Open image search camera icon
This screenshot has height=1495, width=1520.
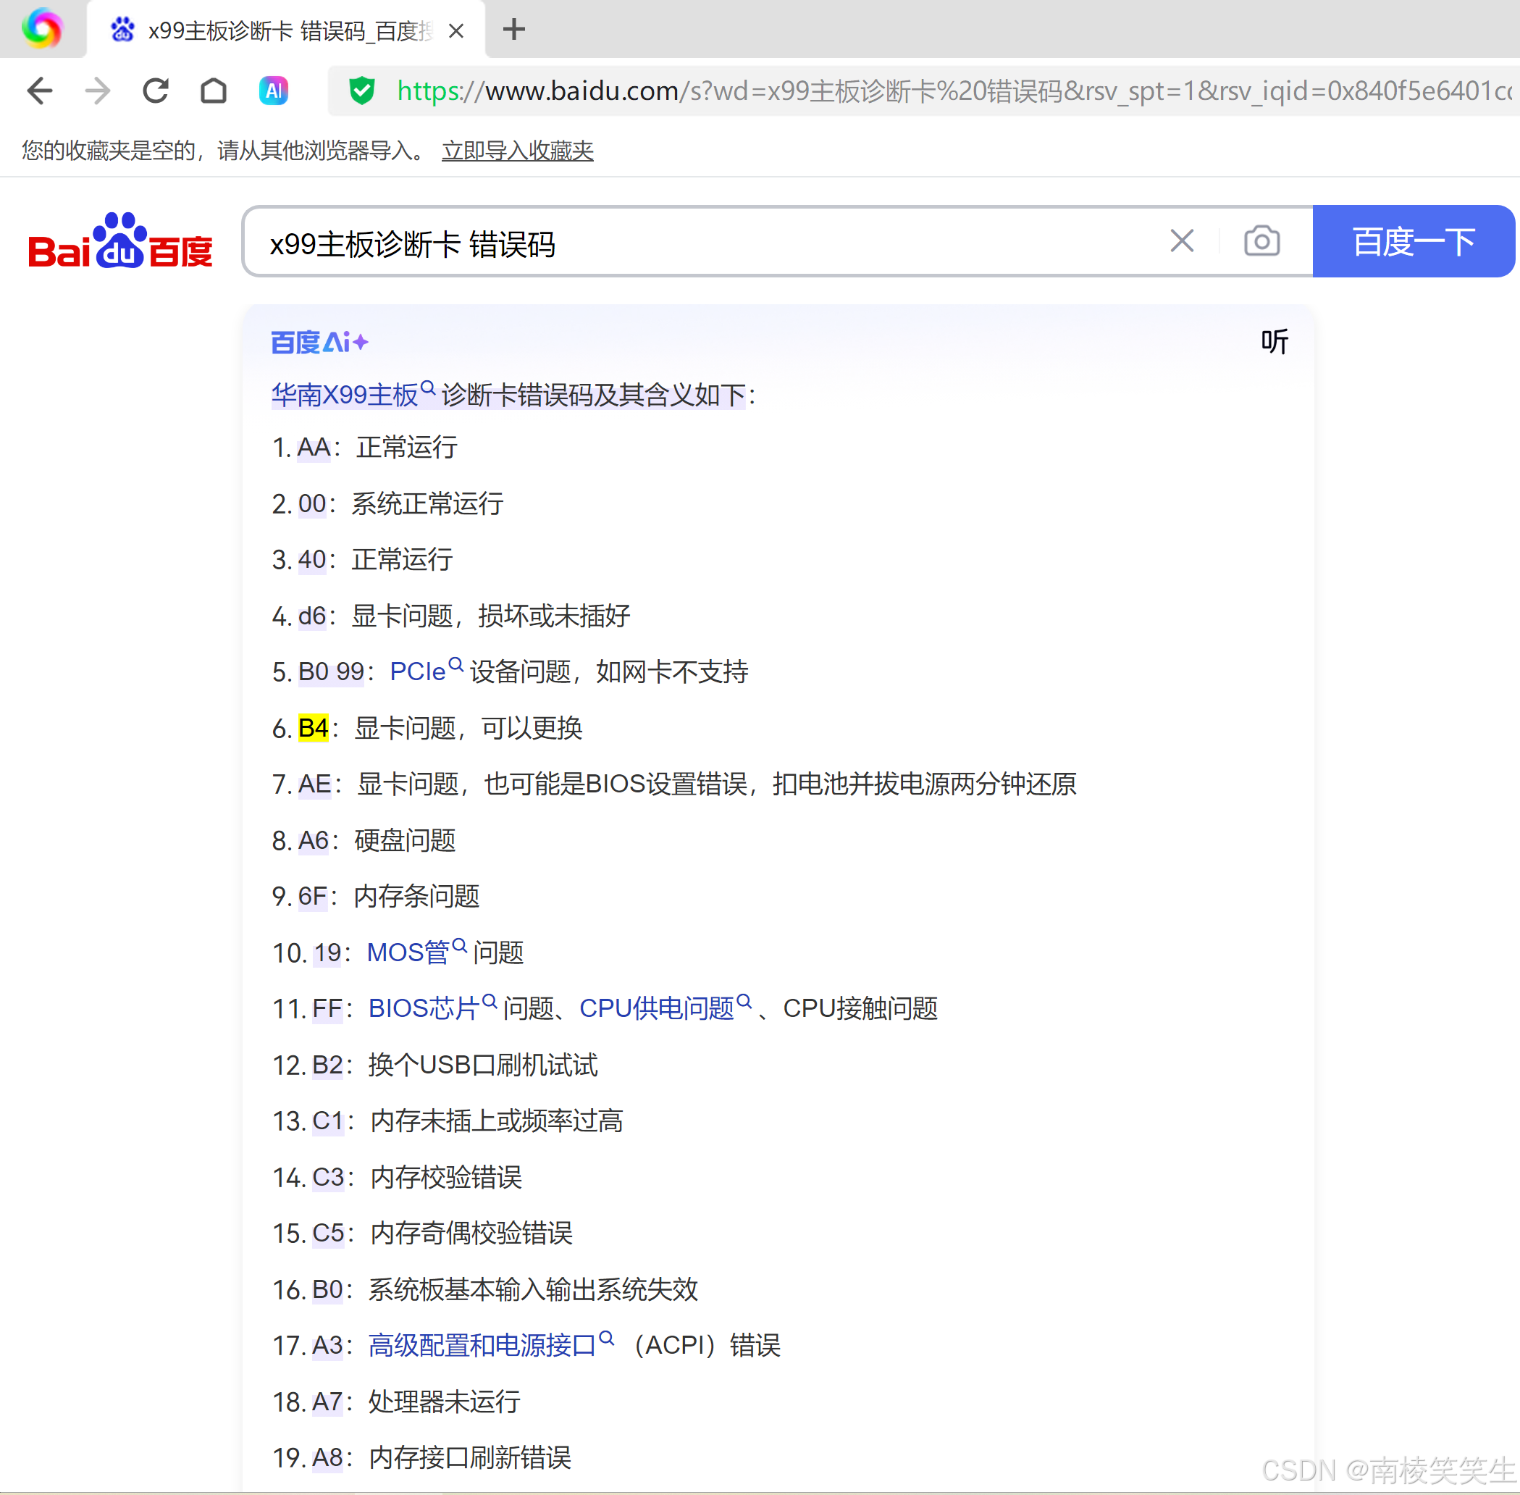(1261, 241)
